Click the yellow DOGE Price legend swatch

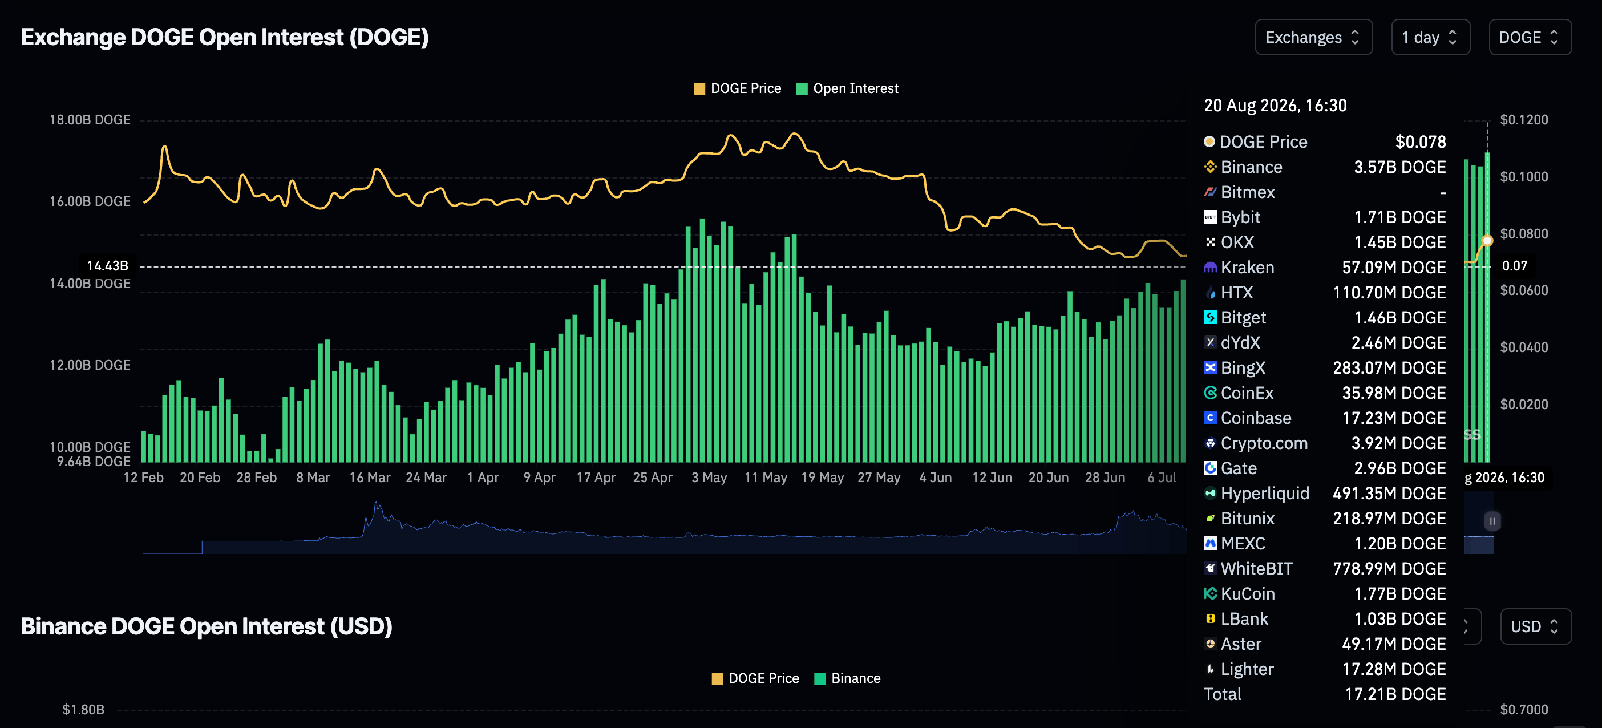pyautogui.click(x=699, y=89)
